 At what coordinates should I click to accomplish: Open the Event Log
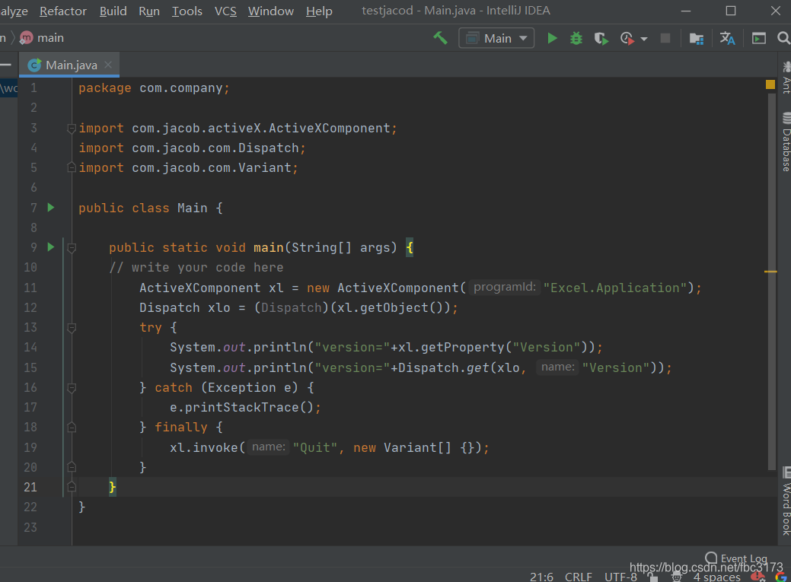tap(736, 558)
